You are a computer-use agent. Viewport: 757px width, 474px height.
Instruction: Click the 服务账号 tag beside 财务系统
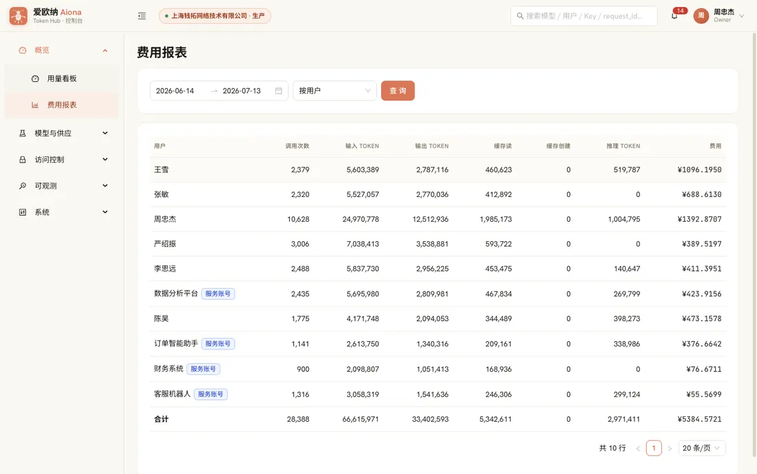coord(203,369)
